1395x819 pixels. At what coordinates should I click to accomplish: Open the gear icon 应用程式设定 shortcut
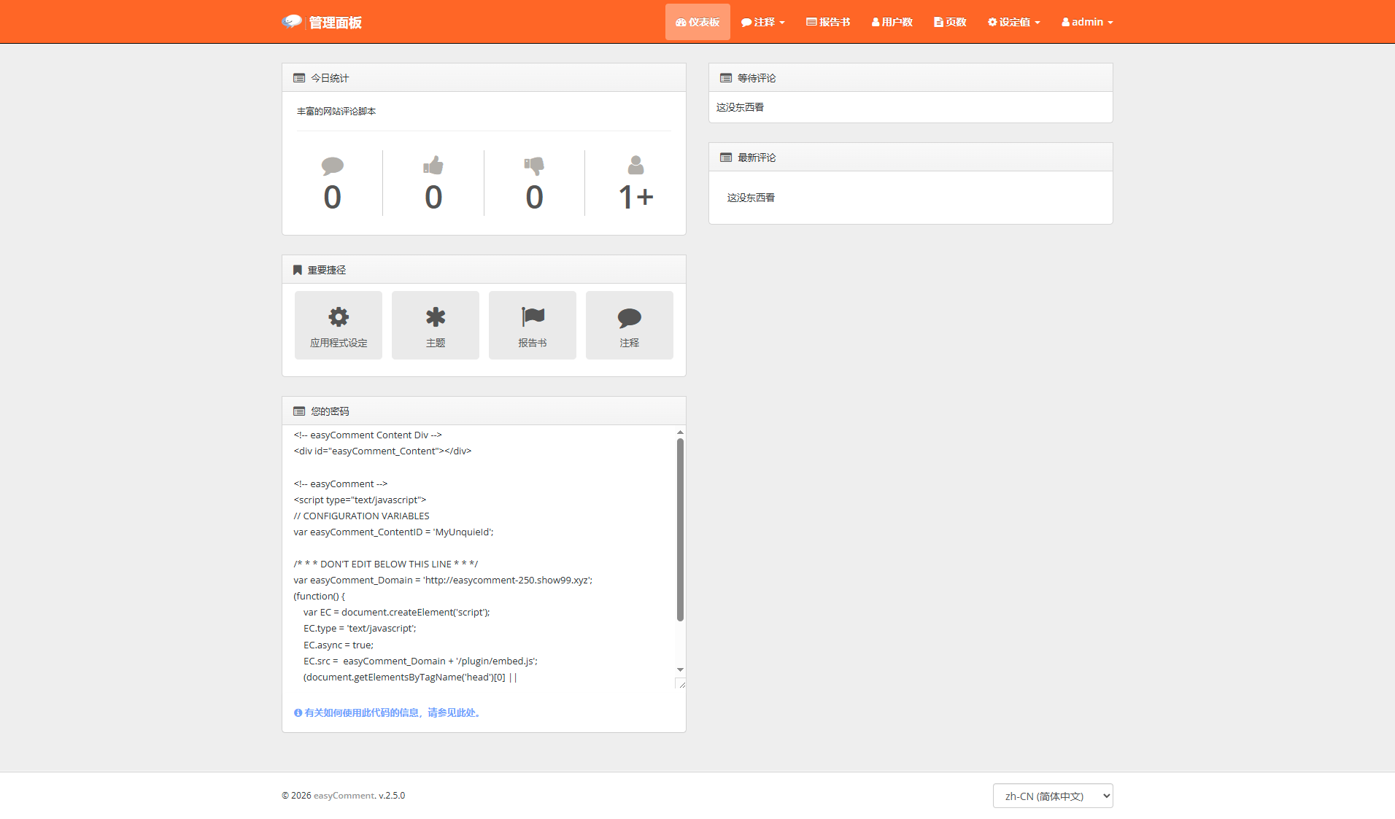click(339, 325)
